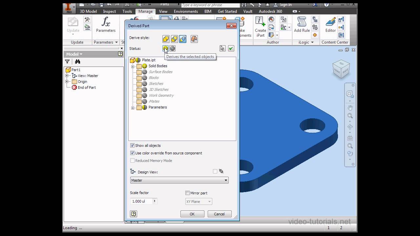The image size is (420, 236).
Task: Click the gray exclude-selected status icon
Action: [x=173, y=49]
